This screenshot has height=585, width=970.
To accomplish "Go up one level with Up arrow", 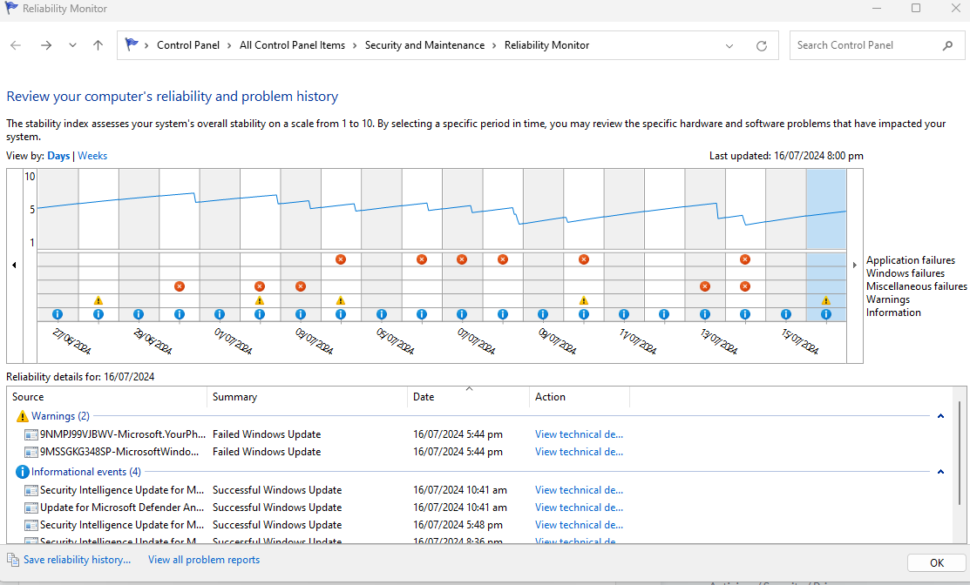I will coord(98,45).
